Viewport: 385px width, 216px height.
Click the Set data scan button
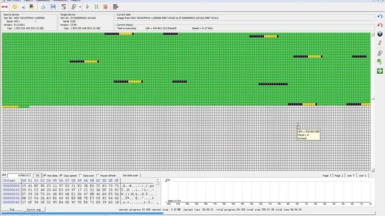pyautogui.click(x=131, y=175)
